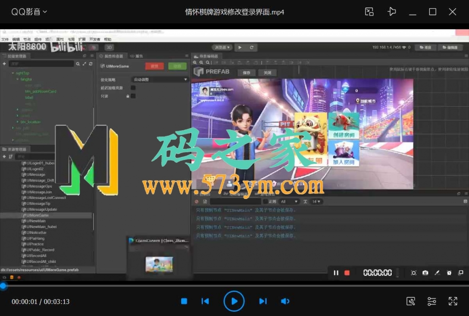Screen dimensions: 469x316
Task: Toggle the 只读 checkbox
Action: click(133, 96)
